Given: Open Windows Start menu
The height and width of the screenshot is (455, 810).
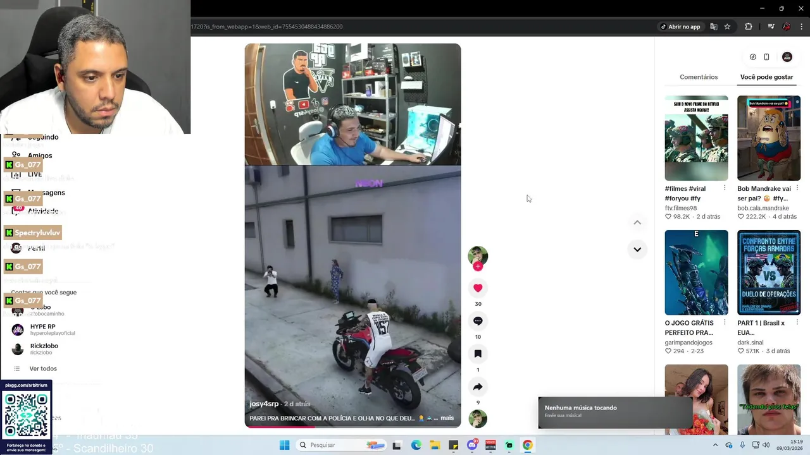Looking at the screenshot, I should [284, 445].
